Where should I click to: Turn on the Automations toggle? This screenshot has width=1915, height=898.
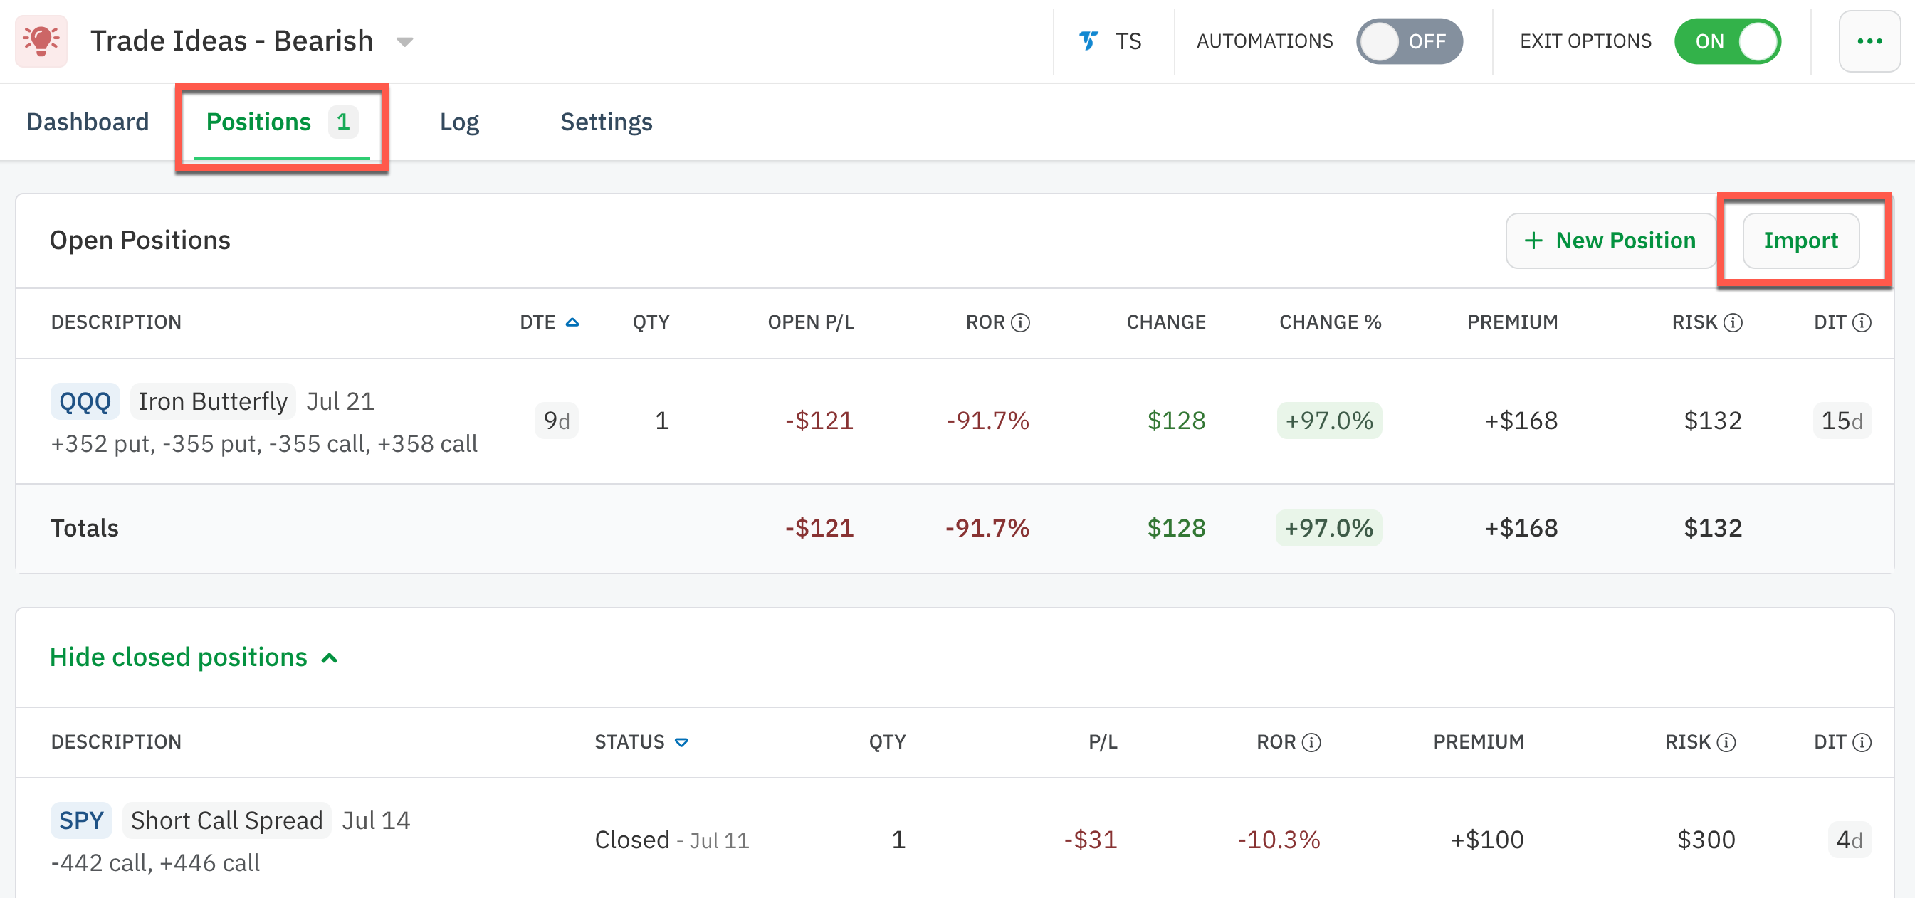[1410, 41]
